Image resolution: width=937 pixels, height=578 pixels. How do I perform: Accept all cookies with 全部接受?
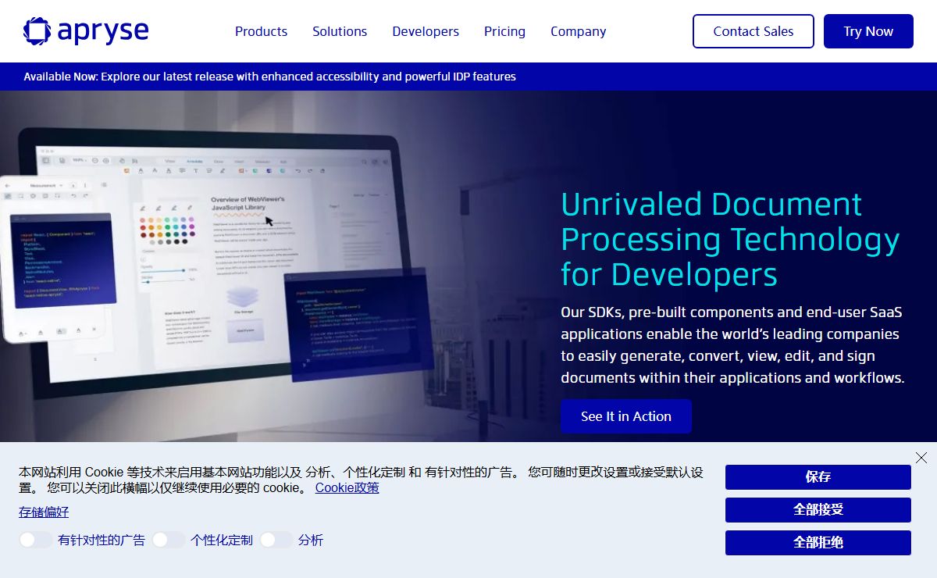(x=818, y=510)
